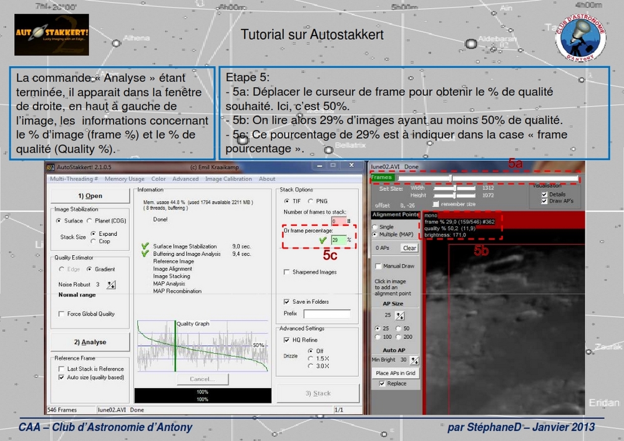Open the About menu
Screen dimensions: 624x441
click(x=266, y=179)
